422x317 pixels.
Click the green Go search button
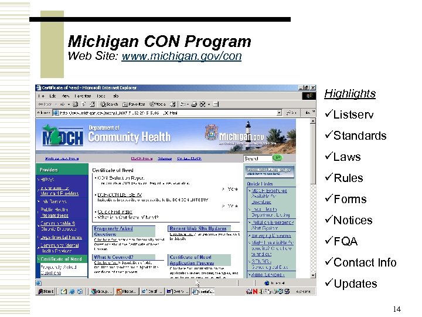277,157
